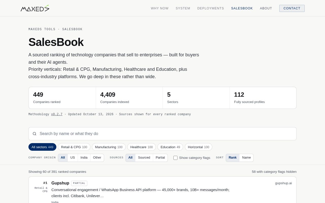Go to About page
This screenshot has width=325, height=203.
266,8
